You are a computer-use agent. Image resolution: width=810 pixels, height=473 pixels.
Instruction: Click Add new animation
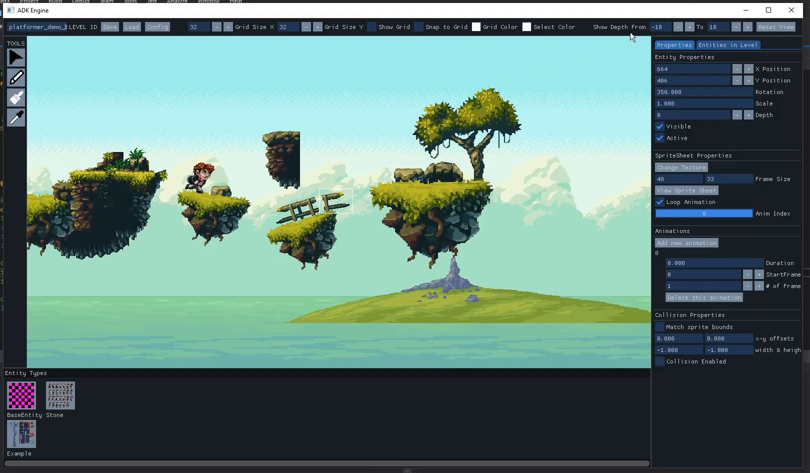pos(686,243)
